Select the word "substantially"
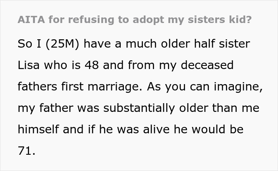 [133, 108]
